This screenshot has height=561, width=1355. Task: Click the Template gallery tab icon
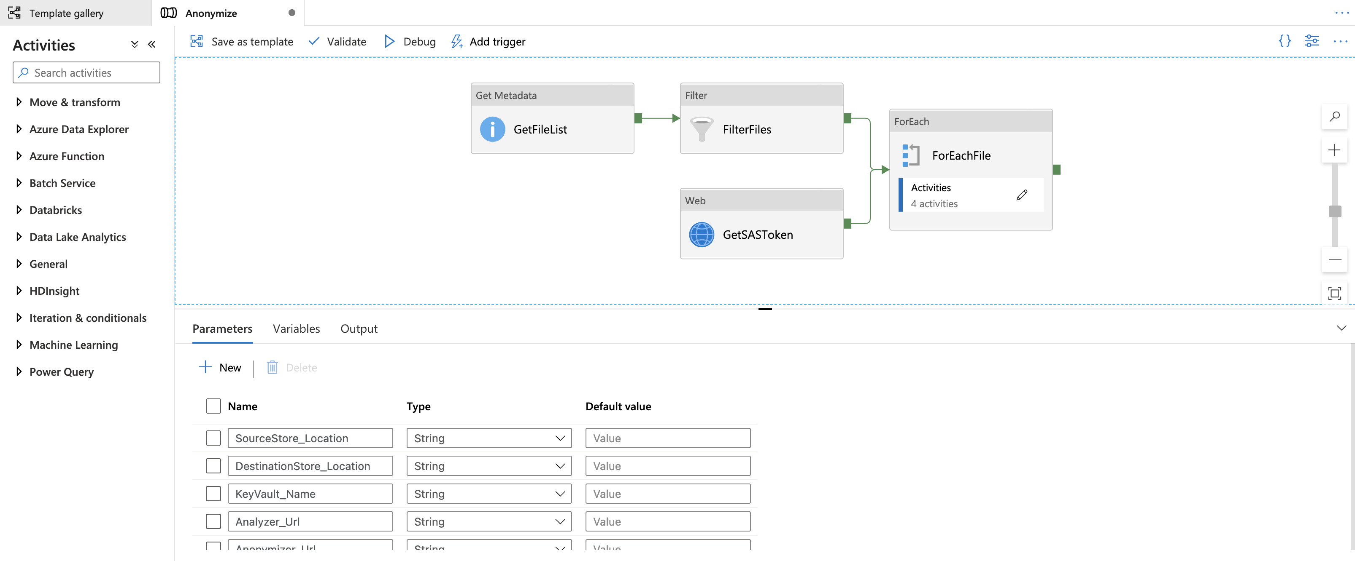[14, 13]
